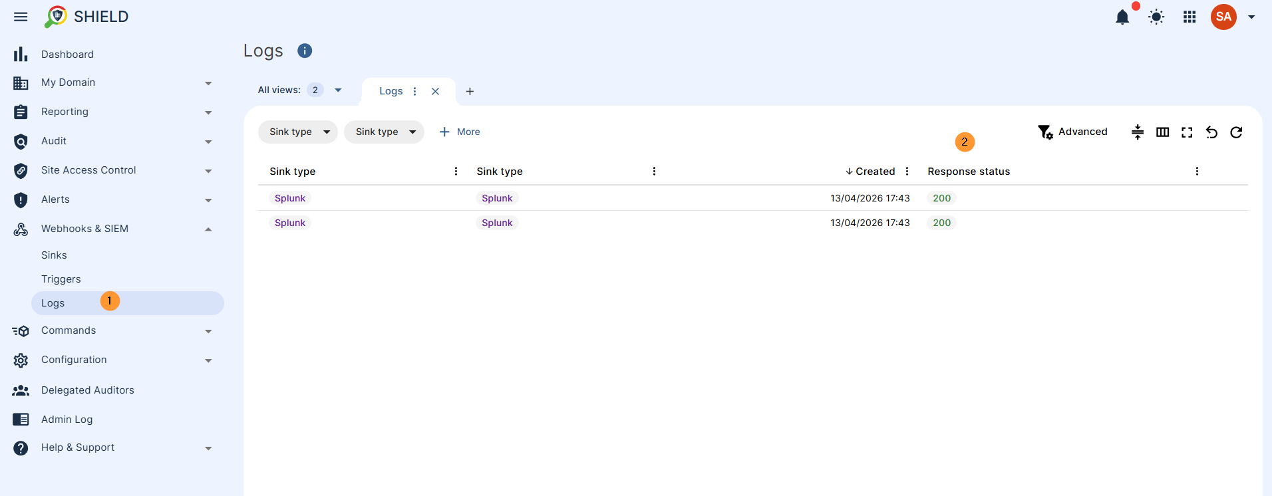Open the notifications bell
Screen dimensions: 1272x496
[1122, 17]
